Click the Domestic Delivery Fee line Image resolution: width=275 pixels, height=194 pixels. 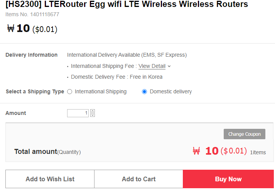point(116,77)
